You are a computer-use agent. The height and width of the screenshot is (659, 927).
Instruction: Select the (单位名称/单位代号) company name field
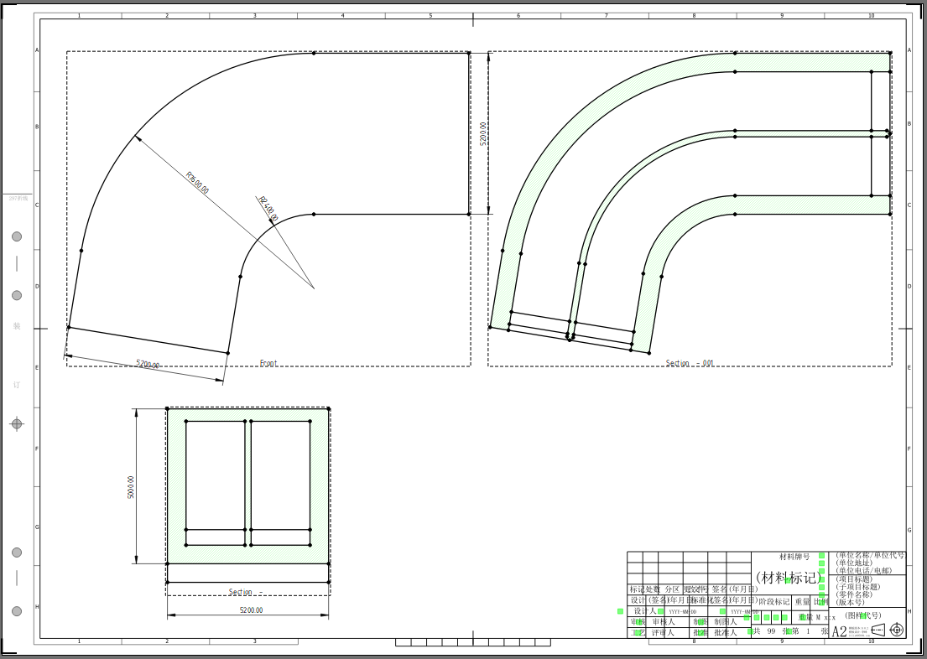click(870, 555)
